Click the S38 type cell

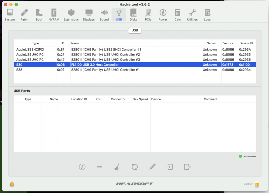click(x=19, y=70)
